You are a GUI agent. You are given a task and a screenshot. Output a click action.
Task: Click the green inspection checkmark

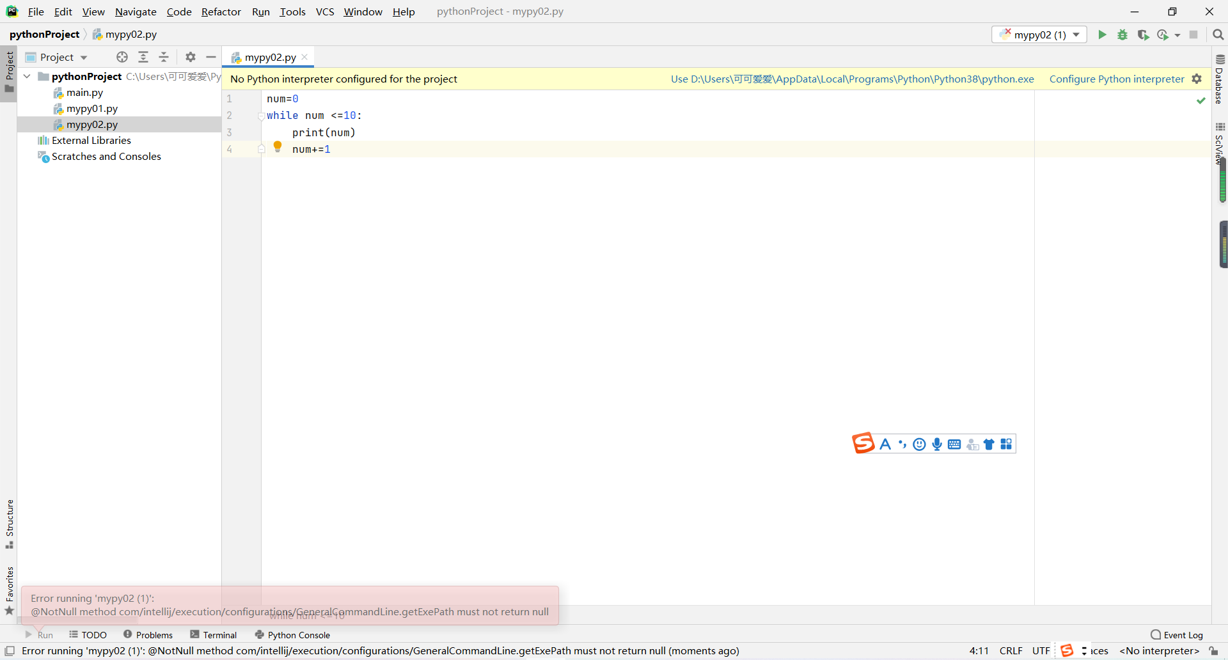(x=1200, y=100)
